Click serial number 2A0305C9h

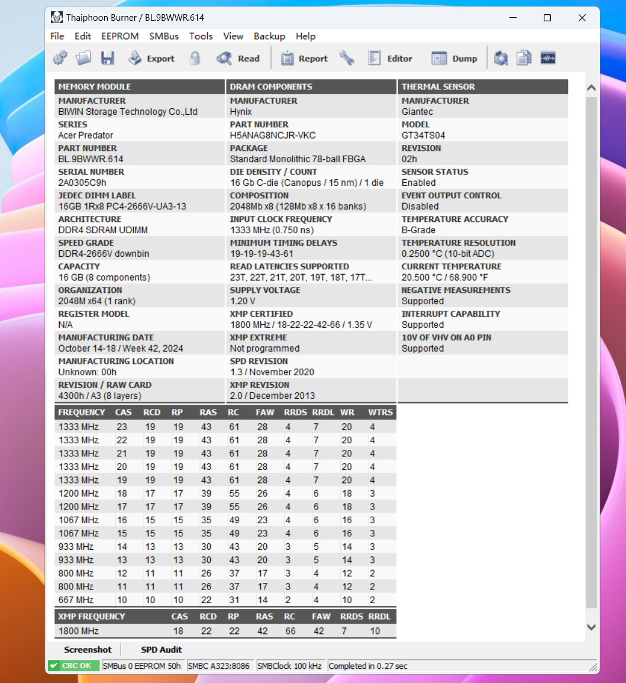coord(82,182)
